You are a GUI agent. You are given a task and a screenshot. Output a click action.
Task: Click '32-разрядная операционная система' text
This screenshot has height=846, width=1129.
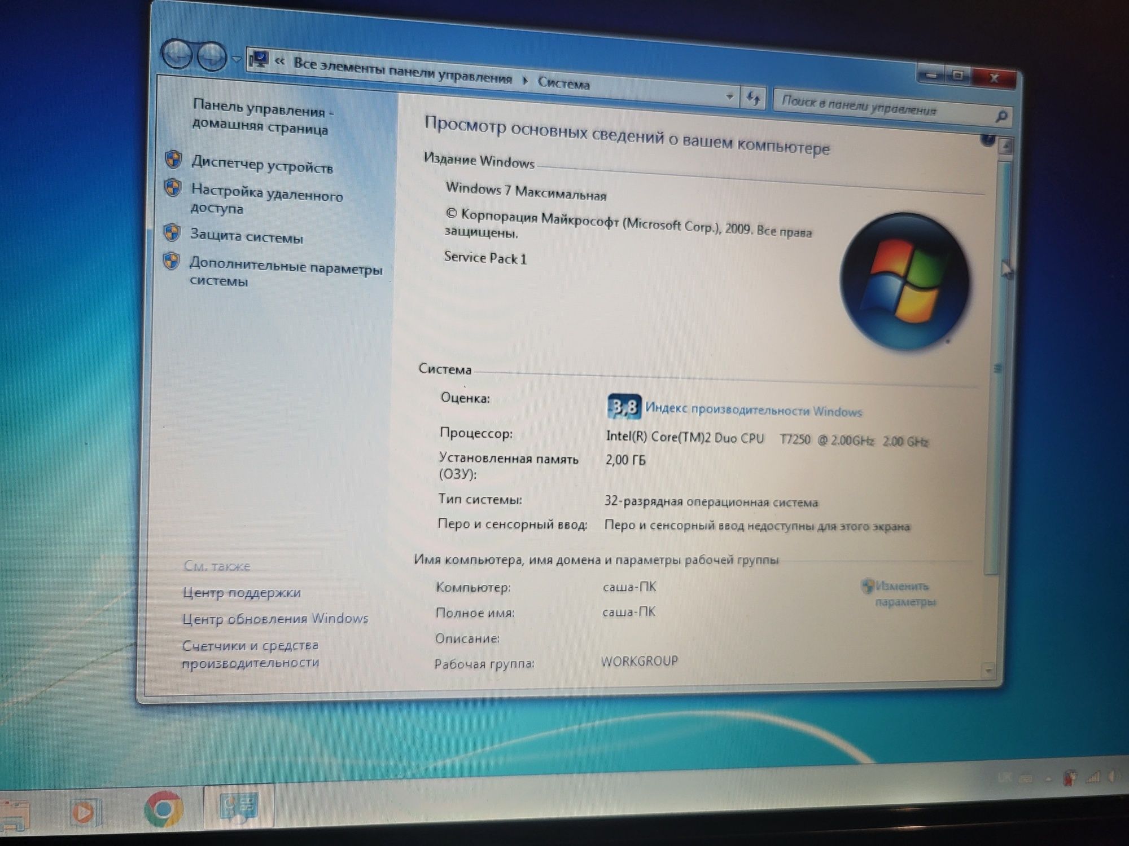(x=711, y=501)
